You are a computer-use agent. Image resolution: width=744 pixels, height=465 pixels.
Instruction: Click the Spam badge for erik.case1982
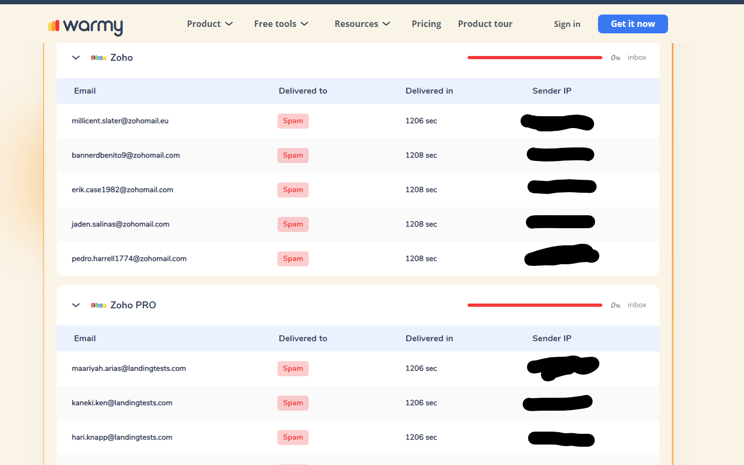(x=293, y=190)
